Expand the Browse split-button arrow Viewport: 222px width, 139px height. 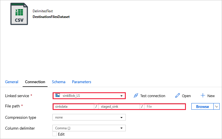(217, 107)
